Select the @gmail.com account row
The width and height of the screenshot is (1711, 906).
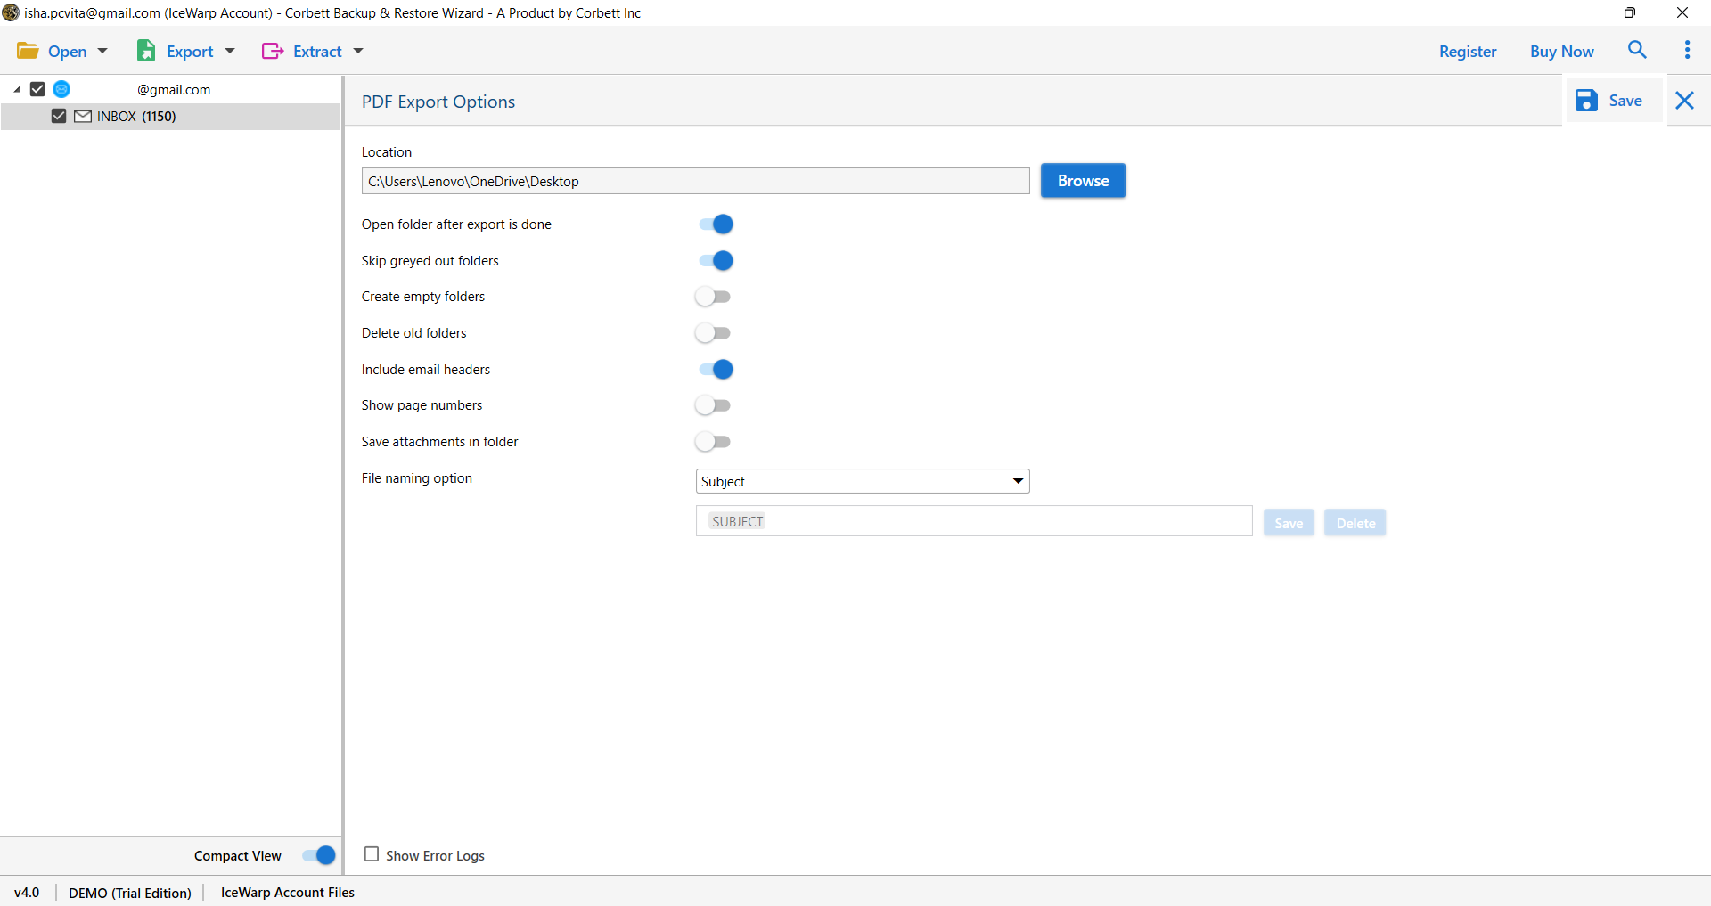[x=170, y=89]
